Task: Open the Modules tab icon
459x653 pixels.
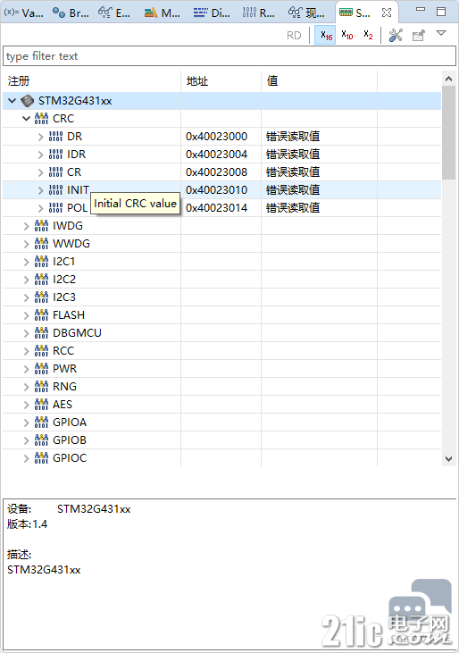Action: pos(151,13)
